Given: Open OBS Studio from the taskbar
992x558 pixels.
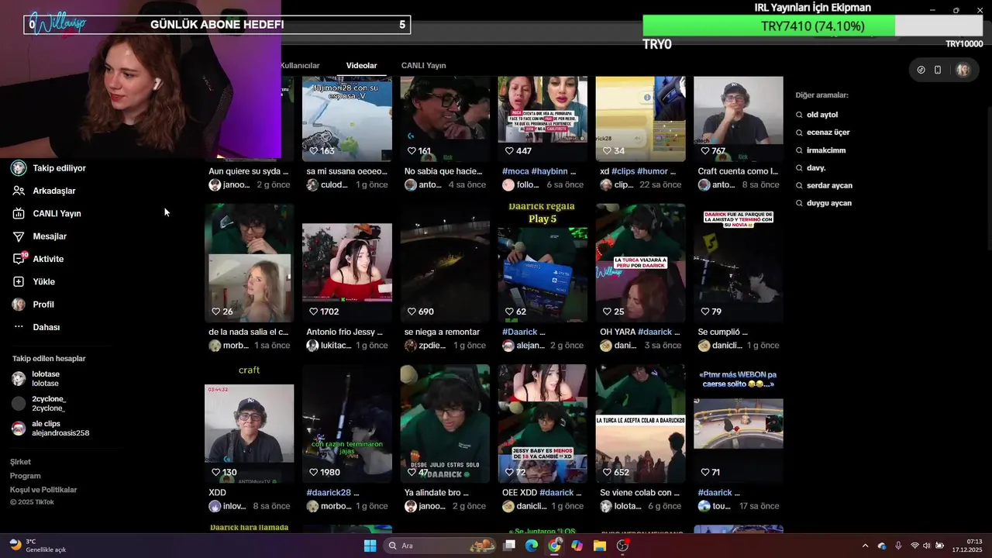Looking at the screenshot, I should click(622, 546).
